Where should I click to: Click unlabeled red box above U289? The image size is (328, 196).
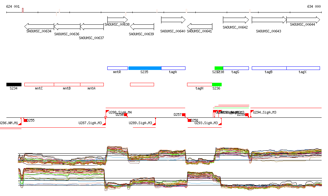[142, 85]
